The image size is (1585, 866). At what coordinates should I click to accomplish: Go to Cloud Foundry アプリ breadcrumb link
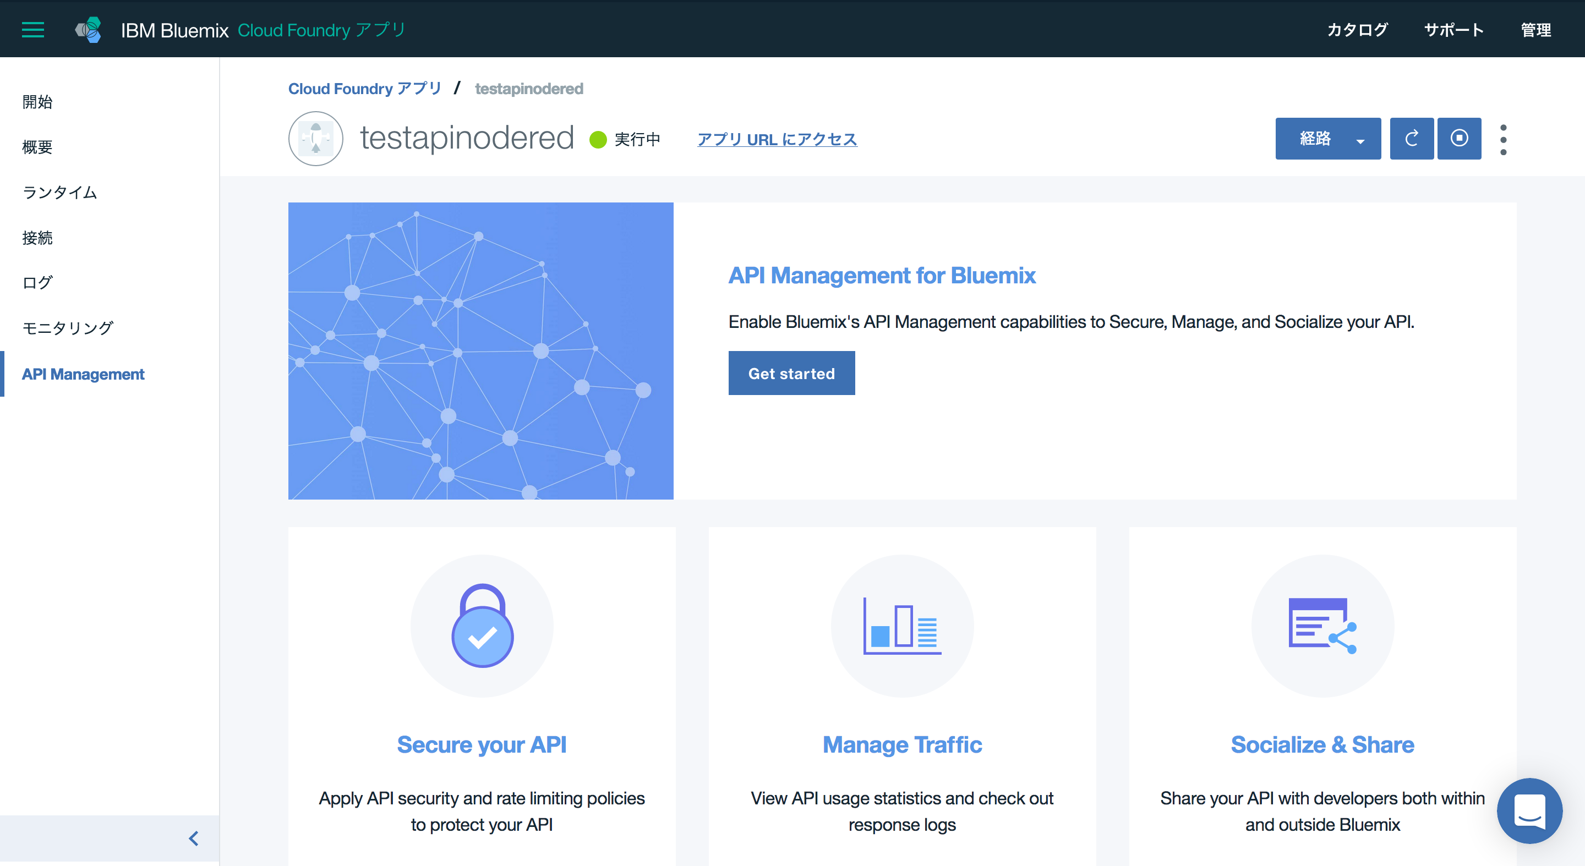pyautogui.click(x=365, y=89)
